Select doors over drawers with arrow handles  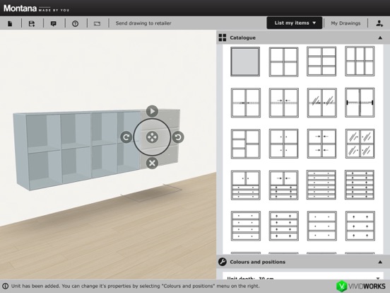click(283, 185)
